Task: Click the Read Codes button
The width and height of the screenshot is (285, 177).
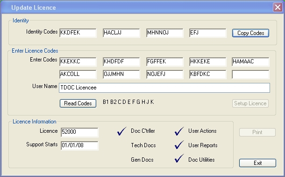Action: [78, 103]
